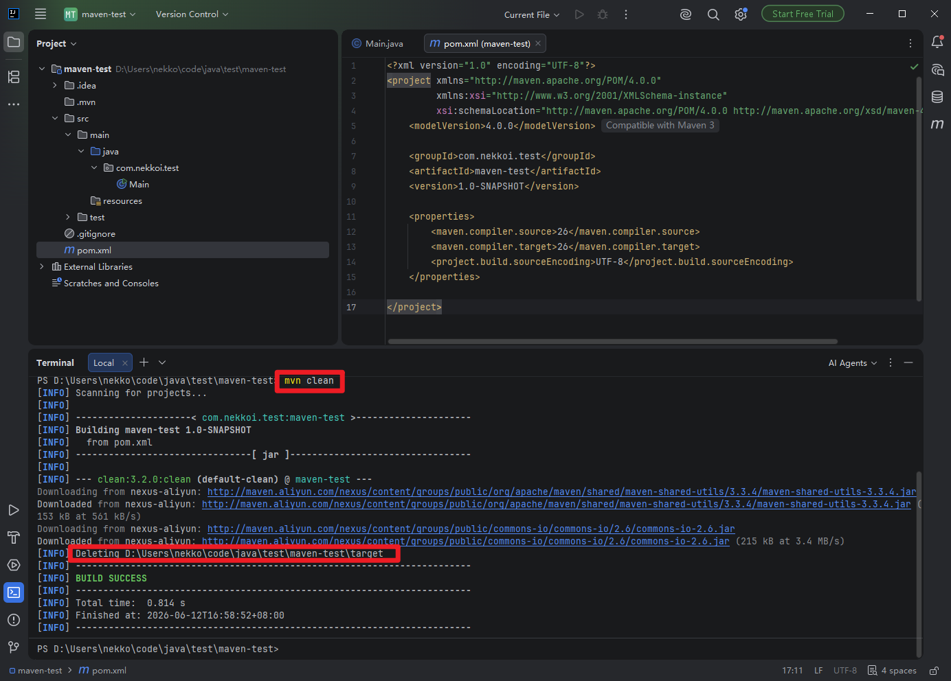Open IDE settings gear

tap(741, 14)
